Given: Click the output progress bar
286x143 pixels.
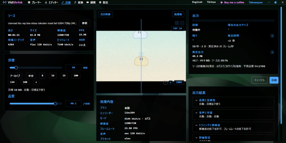Looking at the screenshot, I should tap(233, 21).
